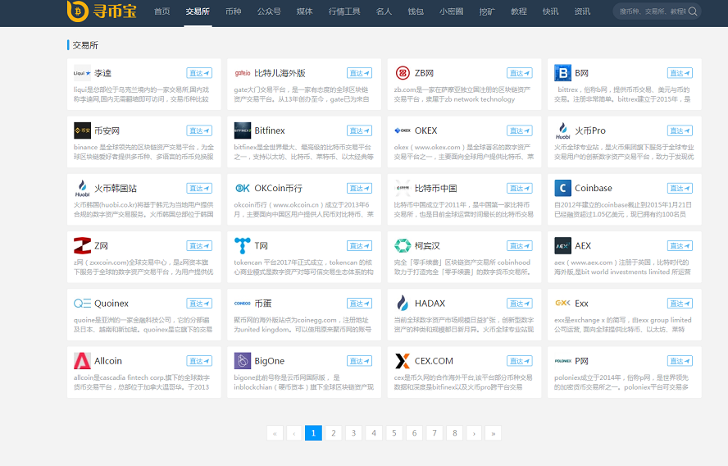
Task: Click the CEX.COM logo icon
Action: pyautogui.click(x=403, y=360)
